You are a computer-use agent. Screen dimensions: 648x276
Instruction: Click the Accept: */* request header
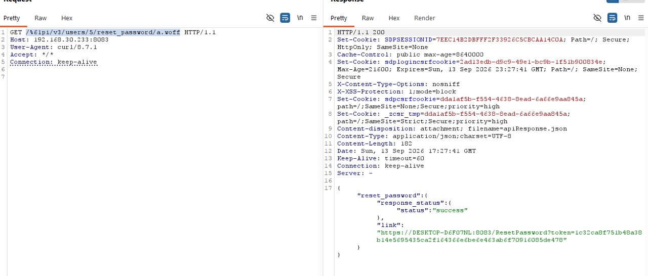coord(31,55)
